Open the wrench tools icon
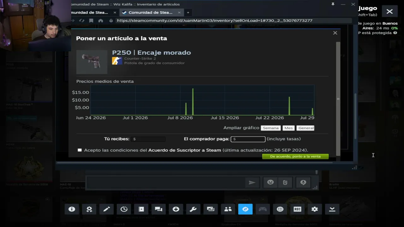 point(193,209)
